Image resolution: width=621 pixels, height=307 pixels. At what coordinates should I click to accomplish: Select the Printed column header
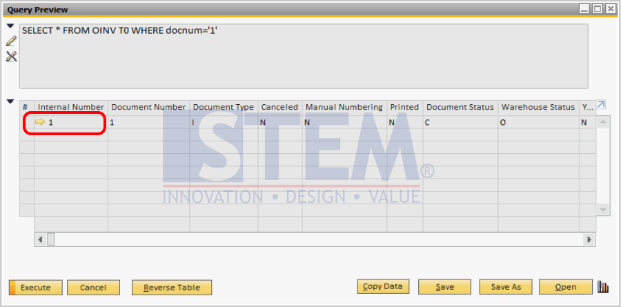pyautogui.click(x=405, y=108)
